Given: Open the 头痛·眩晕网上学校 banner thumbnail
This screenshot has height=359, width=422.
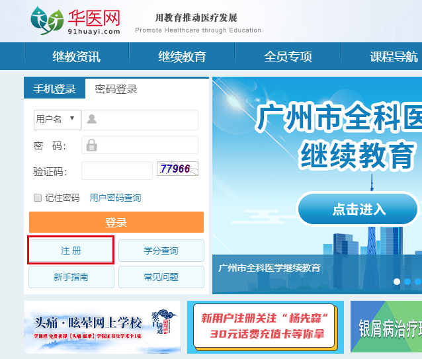Looking at the screenshot, I should click(x=103, y=327).
